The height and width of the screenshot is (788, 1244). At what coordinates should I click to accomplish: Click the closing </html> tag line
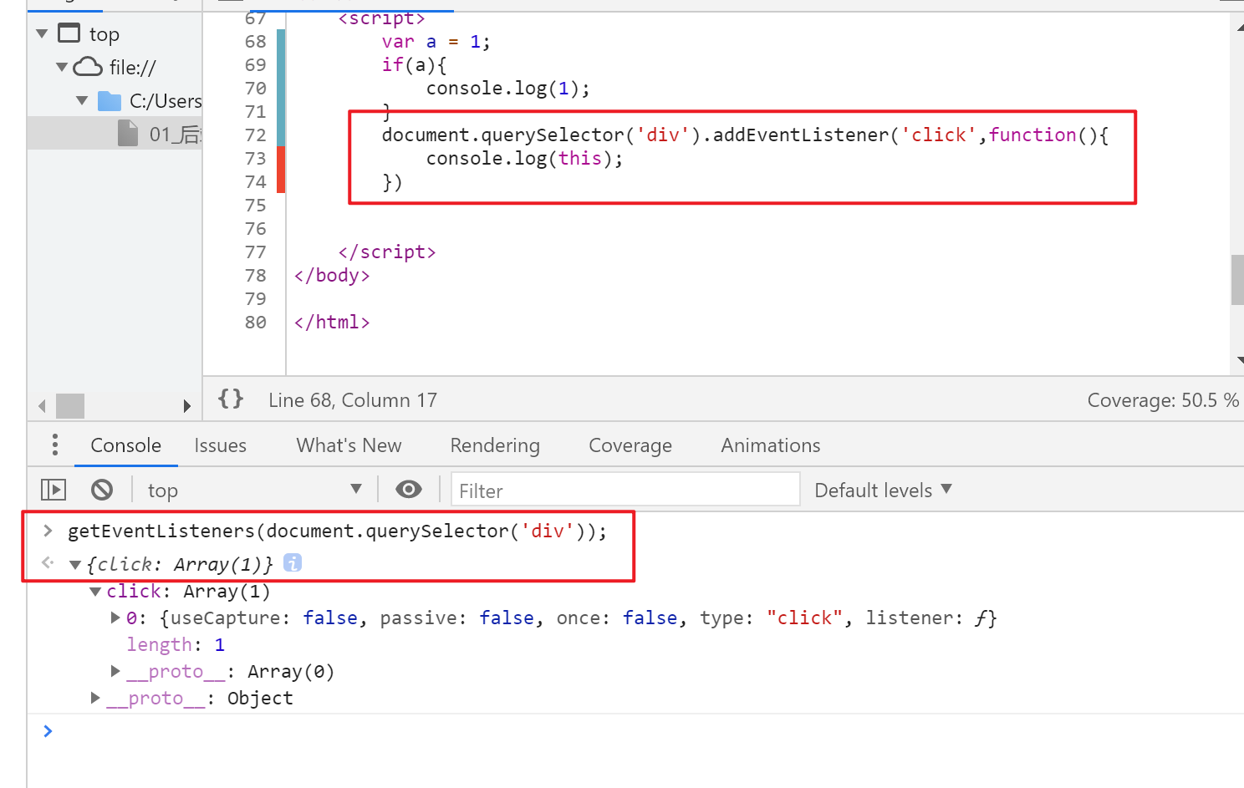[x=332, y=322]
